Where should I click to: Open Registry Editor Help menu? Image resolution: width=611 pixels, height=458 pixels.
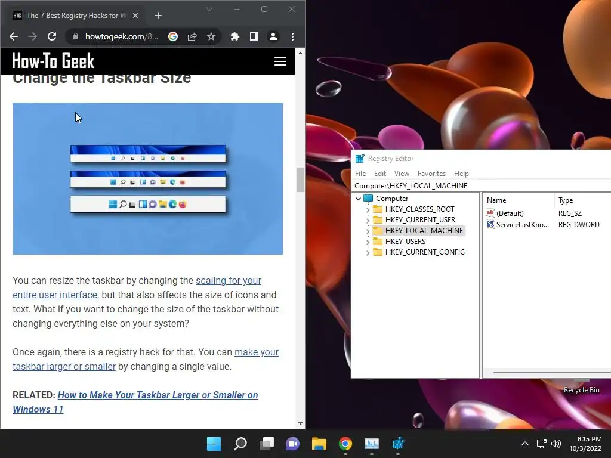tap(461, 174)
